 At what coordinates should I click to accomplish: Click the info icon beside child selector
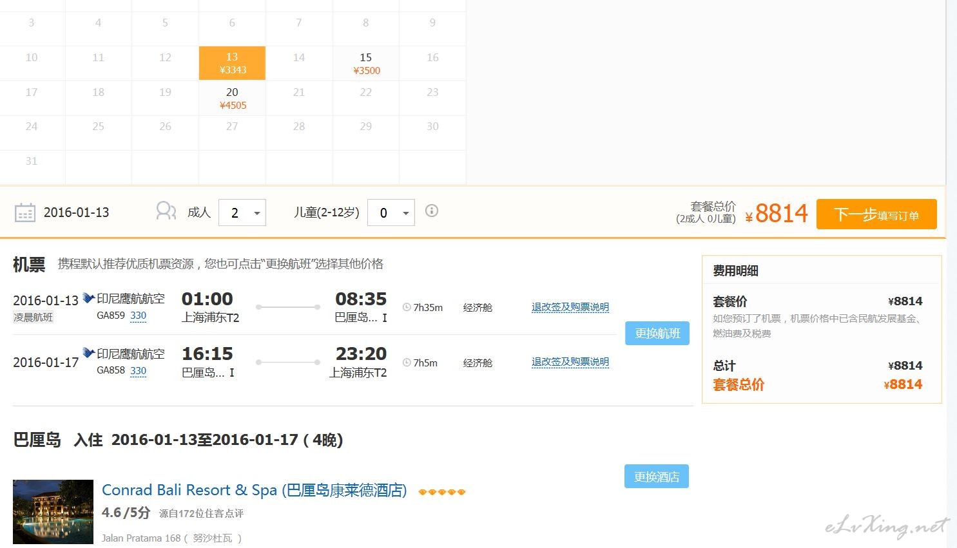(432, 211)
